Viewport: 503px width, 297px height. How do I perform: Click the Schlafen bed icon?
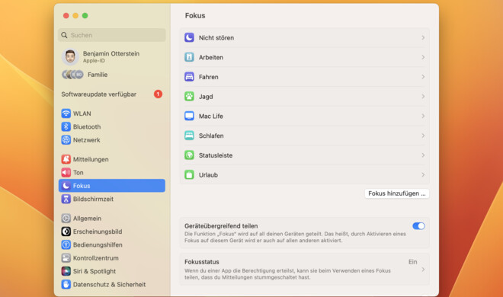point(189,136)
